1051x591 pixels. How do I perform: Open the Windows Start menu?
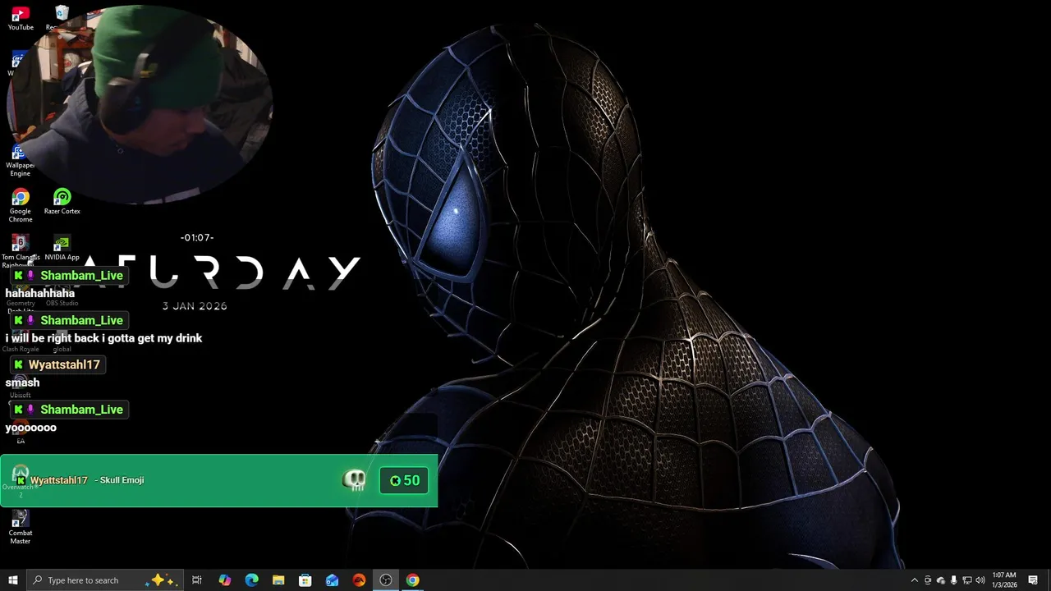13,580
